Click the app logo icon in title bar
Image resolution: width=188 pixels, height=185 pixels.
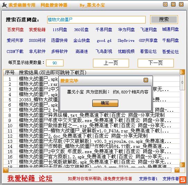click(5, 5)
